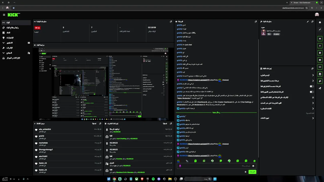This screenshot has width=324, height=182.
Task: Toggle the chat bubble panel icon
Action: pyautogui.click(x=320, y=60)
